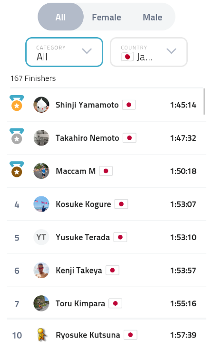Open Maccam M's result entry
The image size is (214, 349).
point(107,171)
